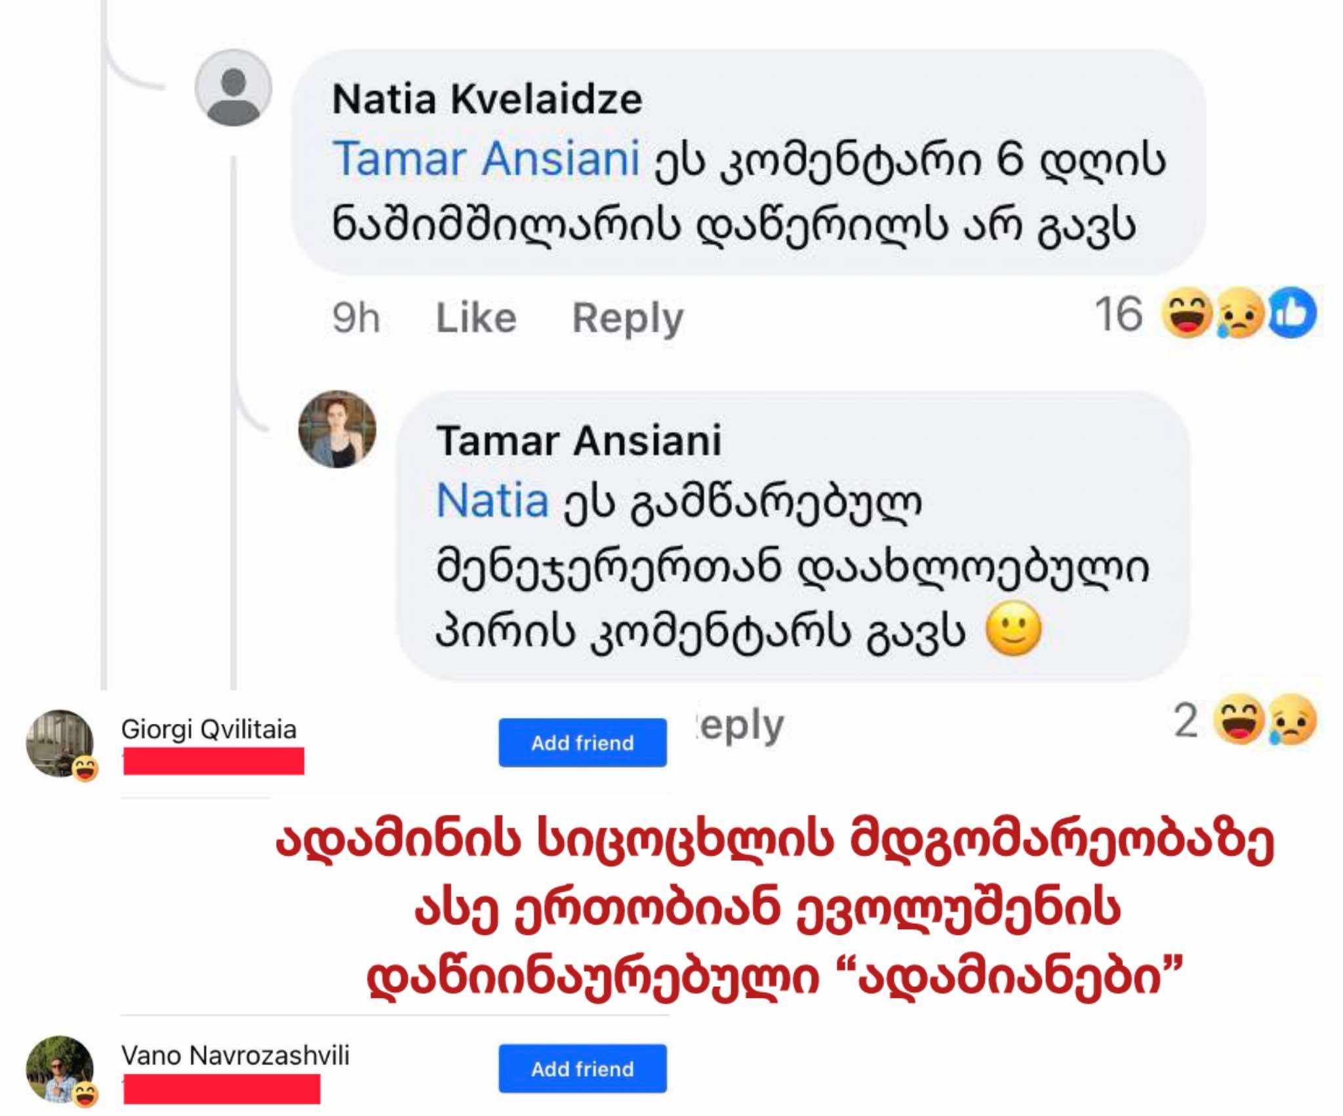
Task: Open Tamar Ansiani's name above her reply
Action: (x=578, y=440)
